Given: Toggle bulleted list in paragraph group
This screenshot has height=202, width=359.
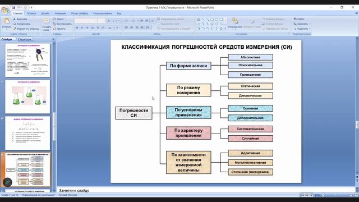Looking at the screenshot, I should 127,21.
